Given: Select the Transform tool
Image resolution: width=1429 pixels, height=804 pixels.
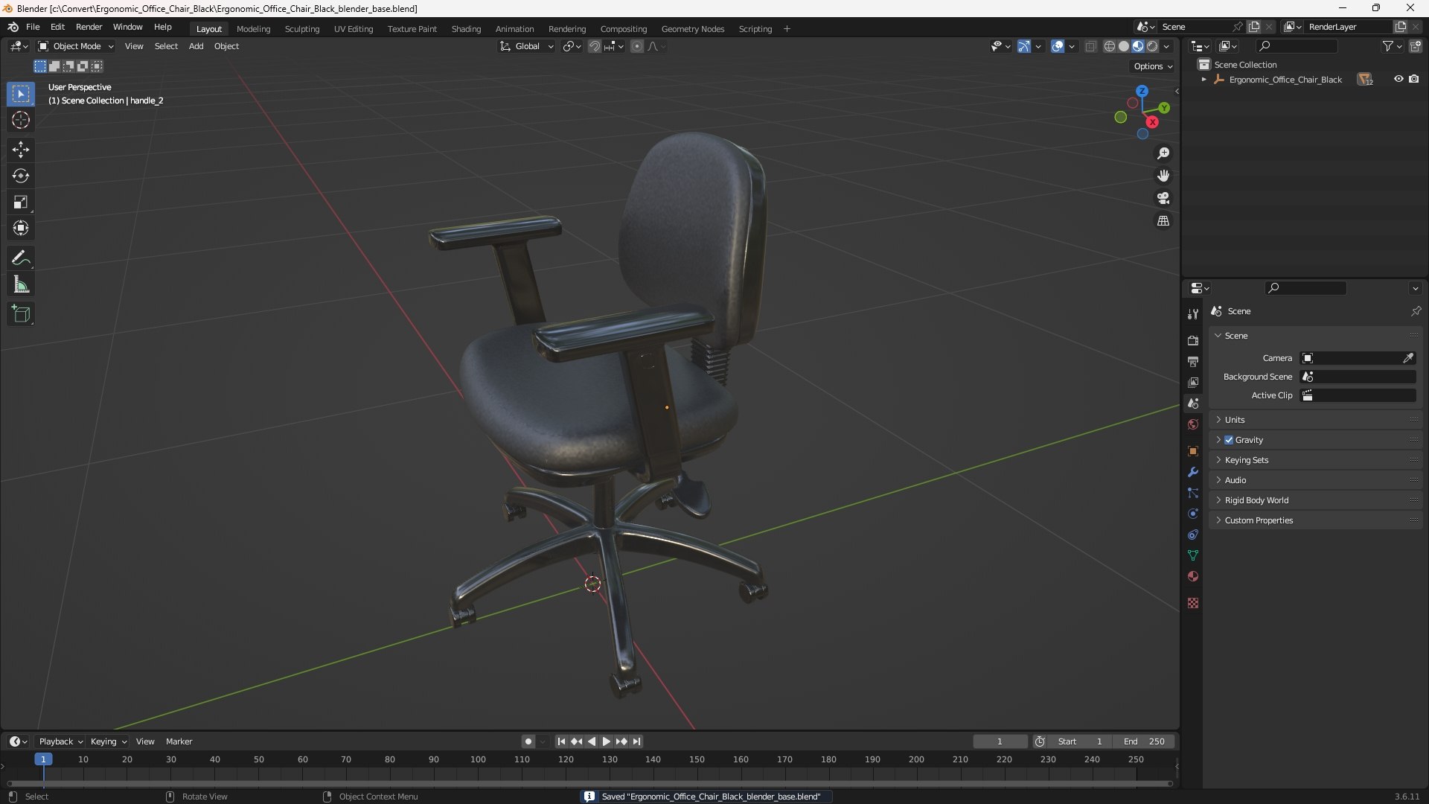Looking at the screenshot, I should tap(21, 228).
